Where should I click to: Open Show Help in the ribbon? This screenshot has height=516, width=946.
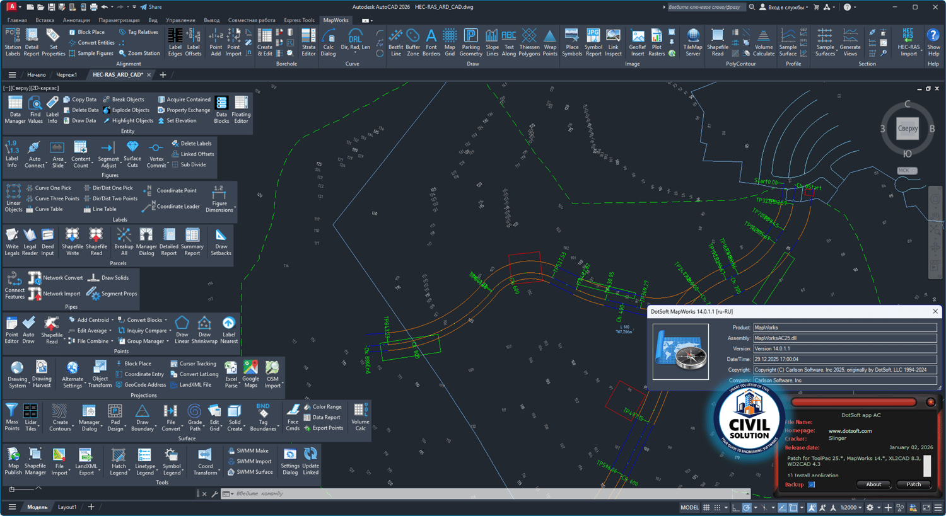click(x=933, y=42)
